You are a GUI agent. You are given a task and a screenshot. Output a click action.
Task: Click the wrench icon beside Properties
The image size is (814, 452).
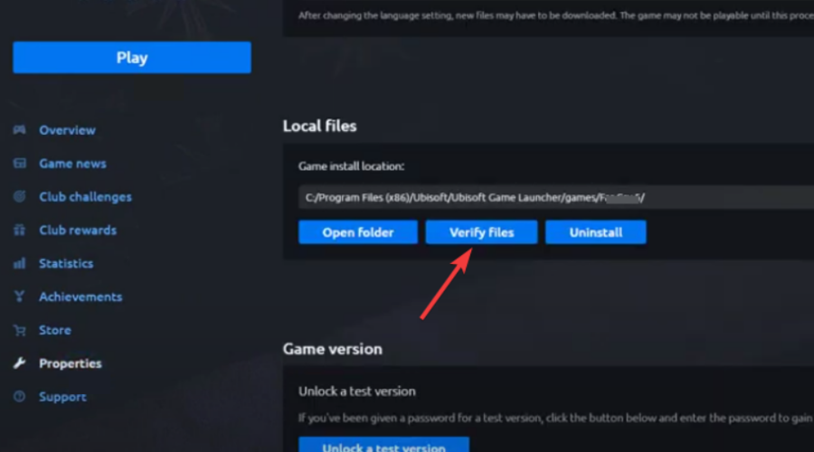(19, 363)
